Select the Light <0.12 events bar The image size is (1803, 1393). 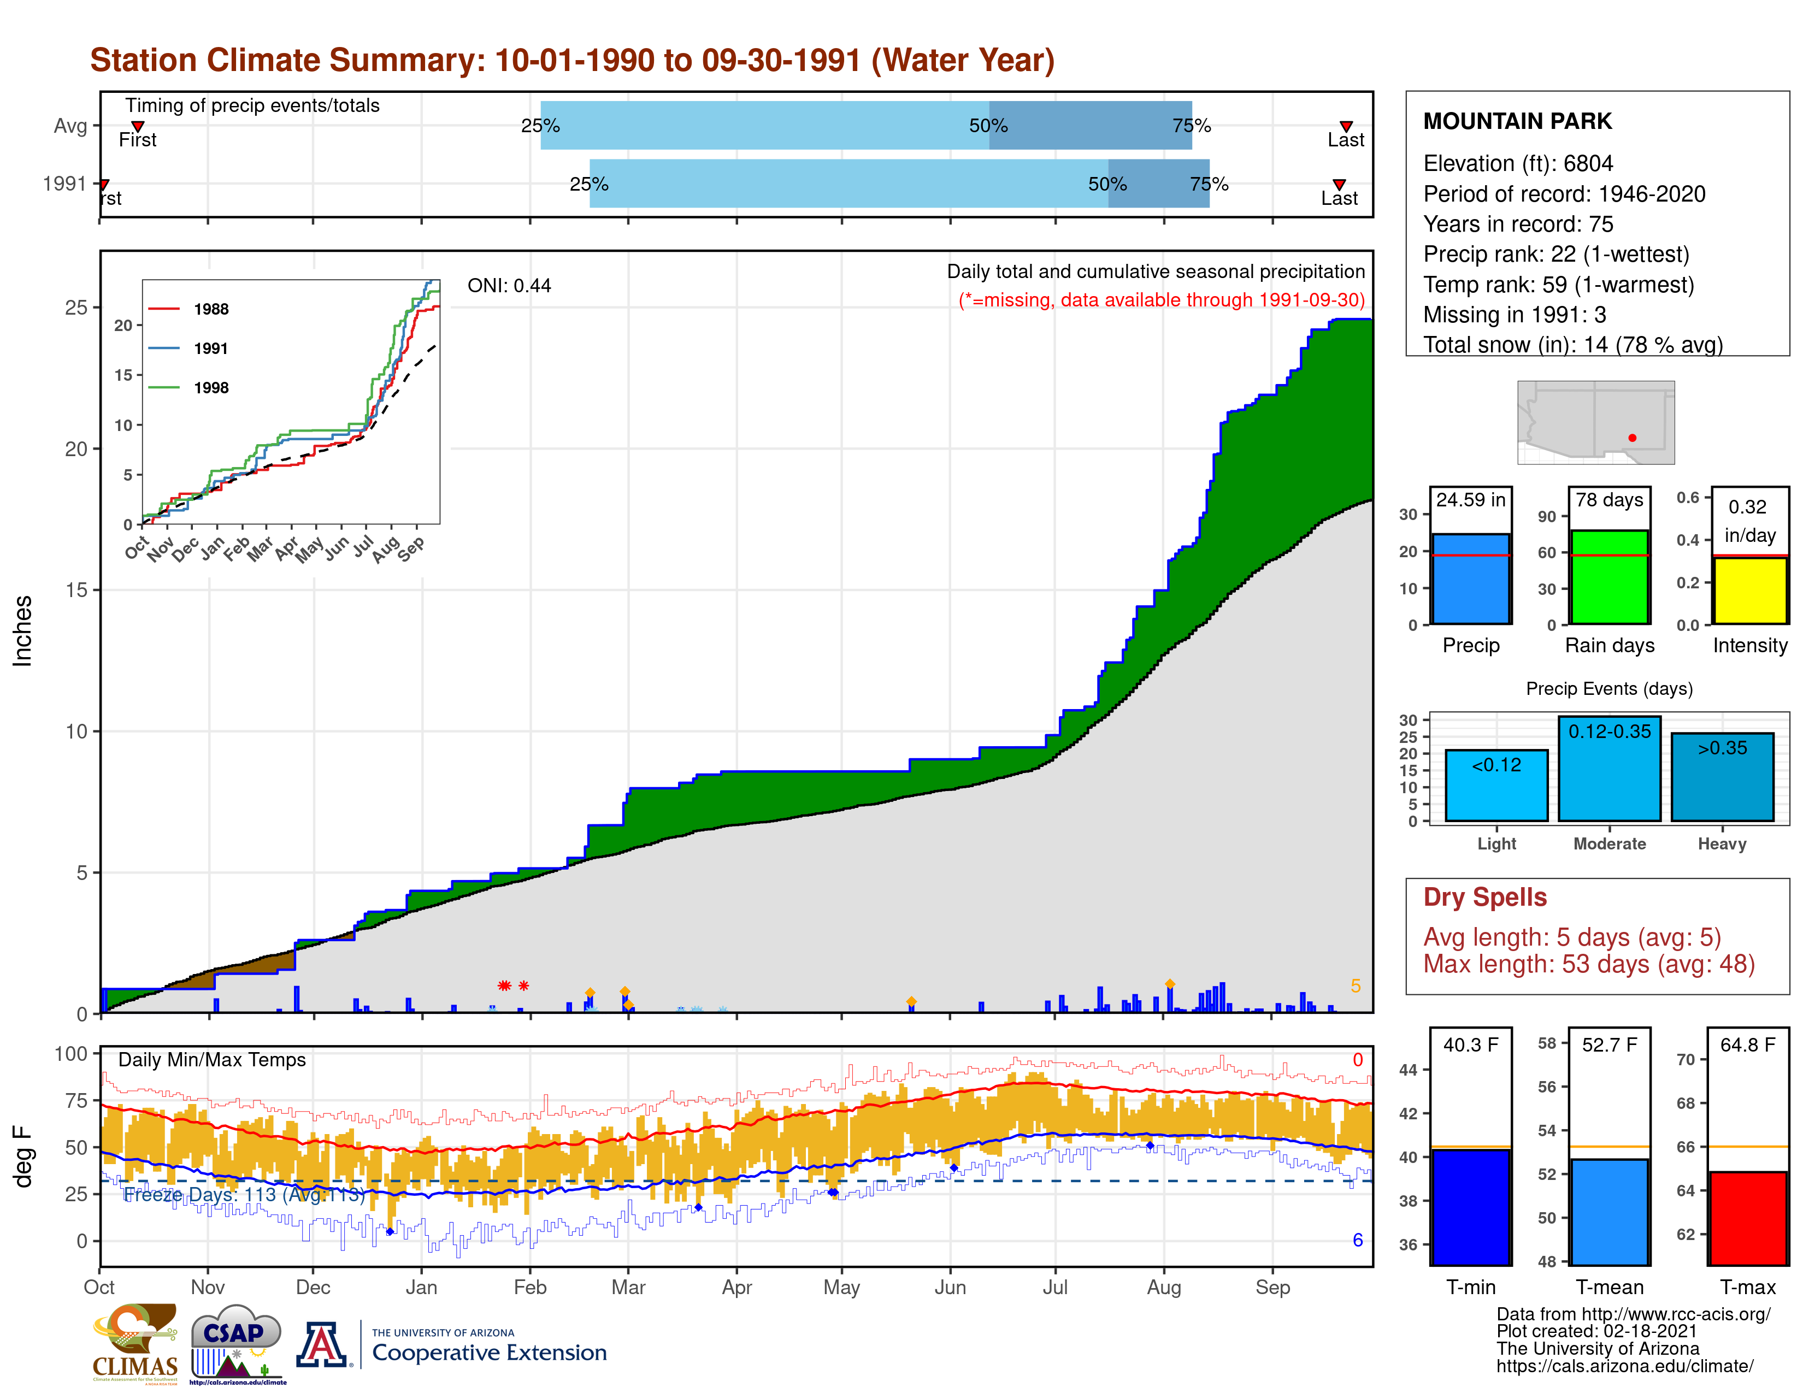[1496, 786]
